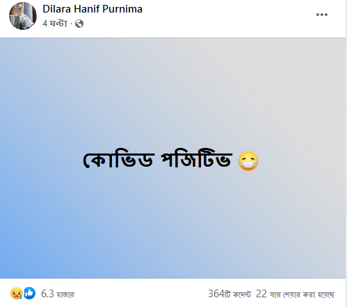Click the blue like reaction icon
Screen dimensions: 347x307
tap(29, 293)
